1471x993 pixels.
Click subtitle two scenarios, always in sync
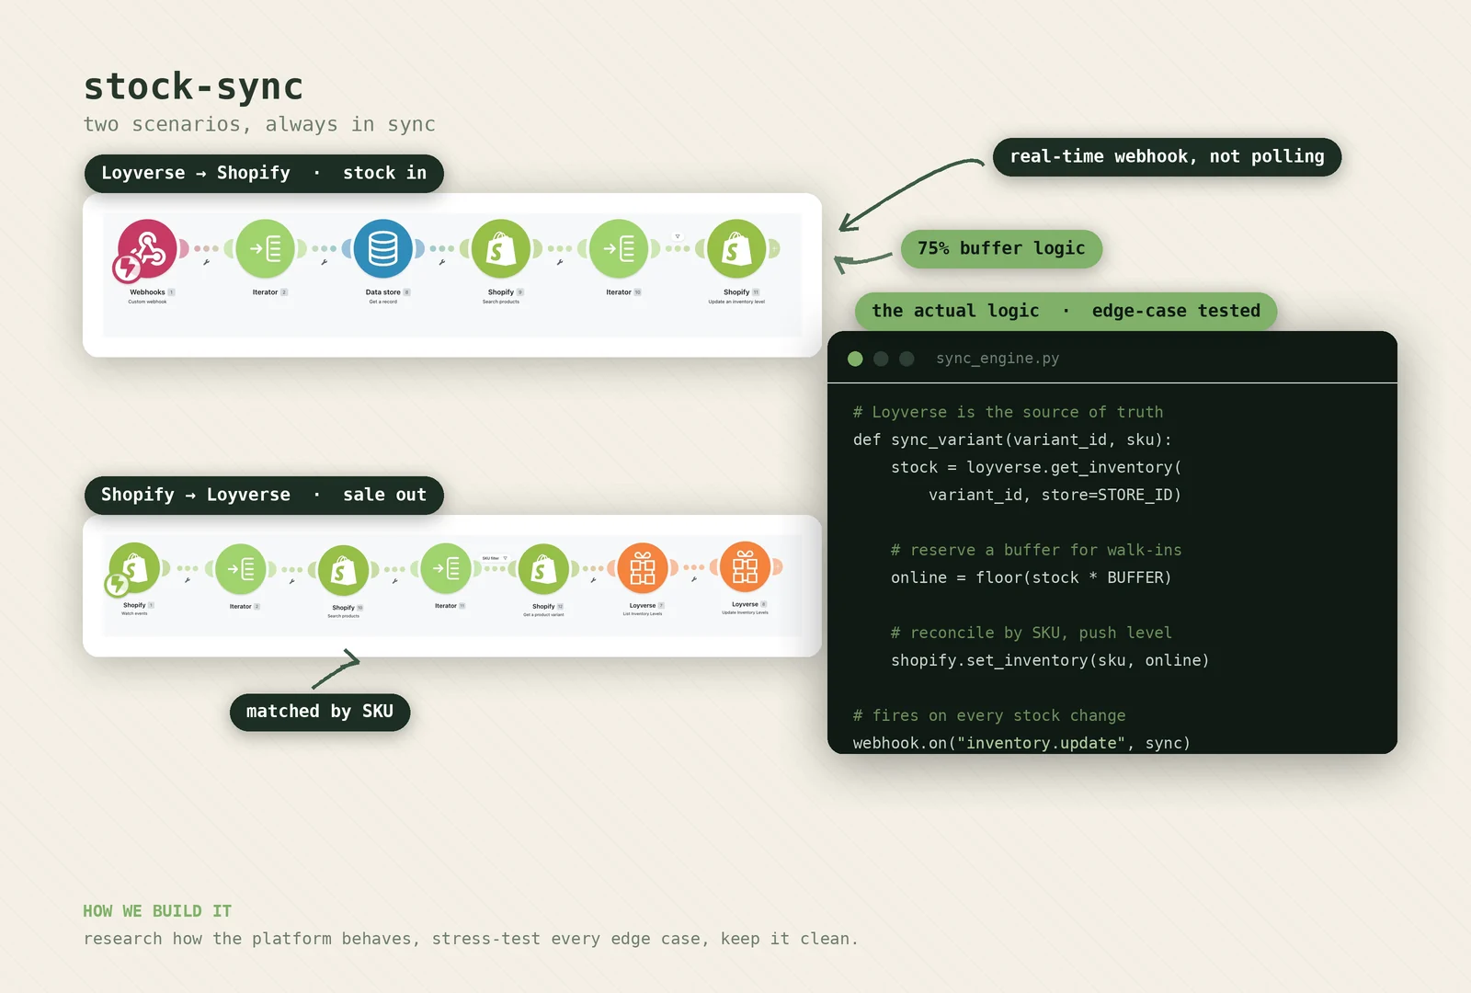[259, 124]
